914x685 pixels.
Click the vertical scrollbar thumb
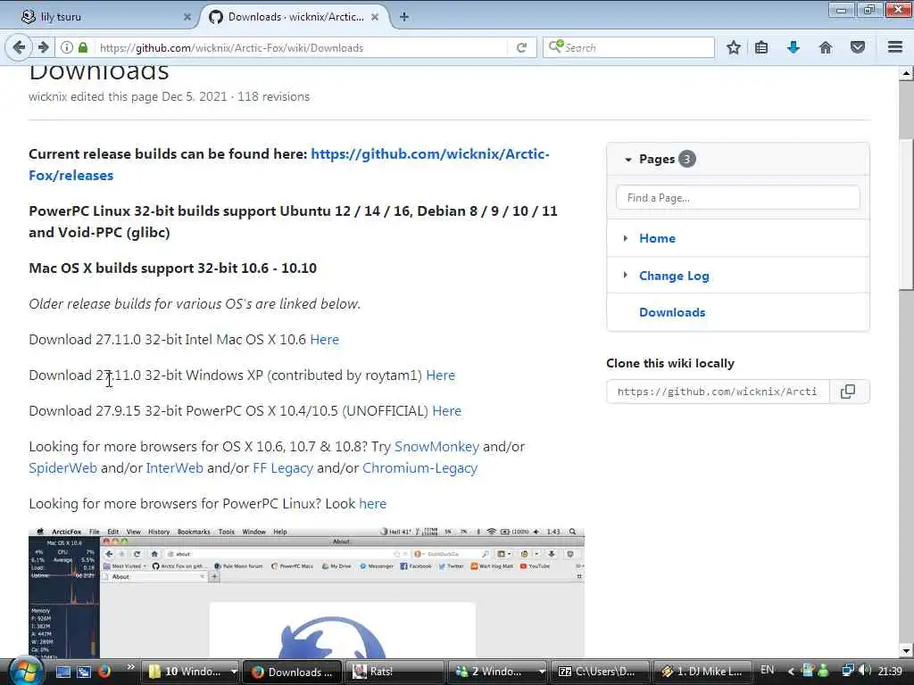pyautogui.click(x=906, y=214)
